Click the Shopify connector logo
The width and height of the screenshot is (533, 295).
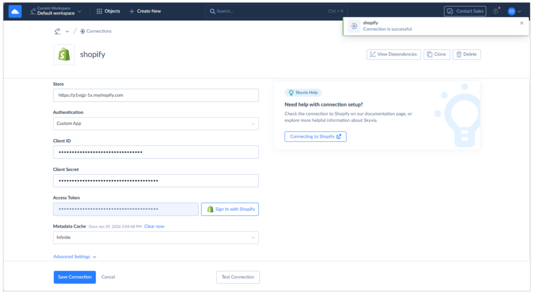click(x=64, y=54)
